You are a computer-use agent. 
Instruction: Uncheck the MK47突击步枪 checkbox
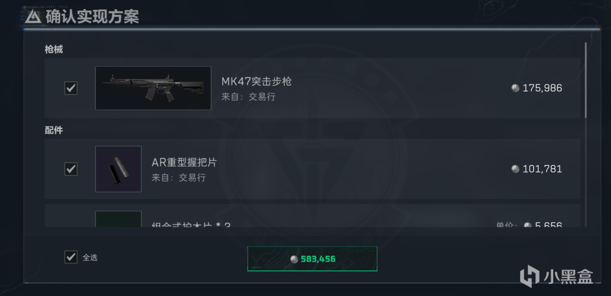(x=71, y=88)
